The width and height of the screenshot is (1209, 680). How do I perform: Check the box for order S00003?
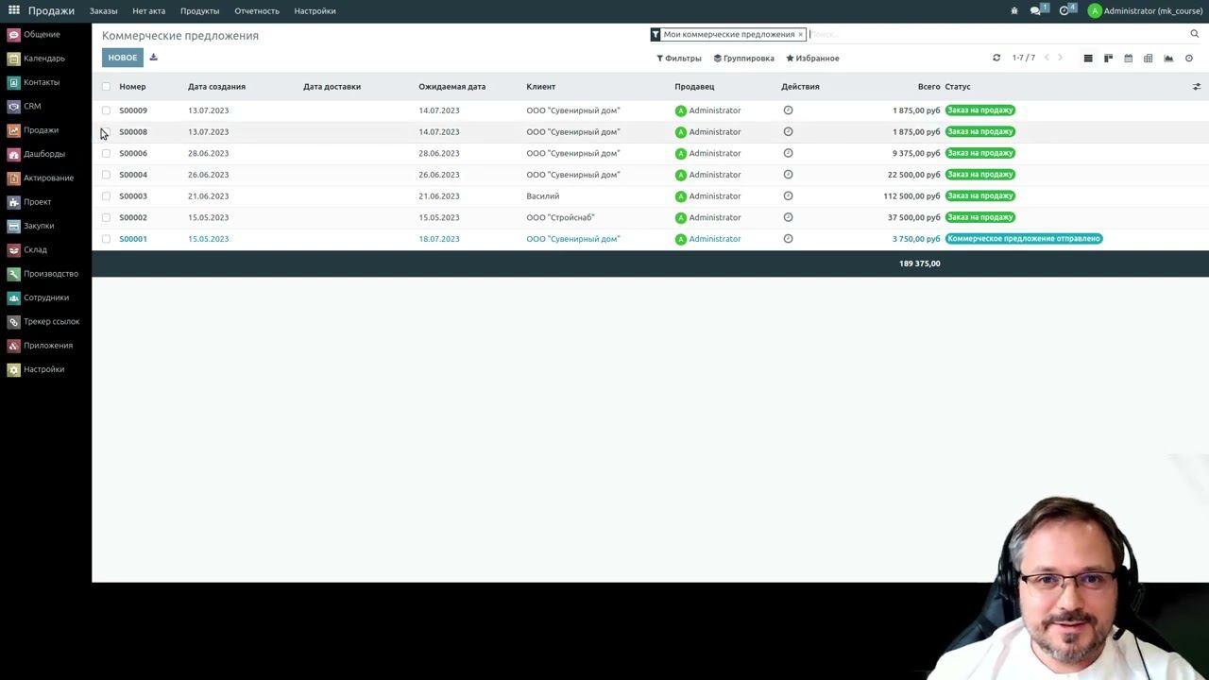tap(106, 195)
